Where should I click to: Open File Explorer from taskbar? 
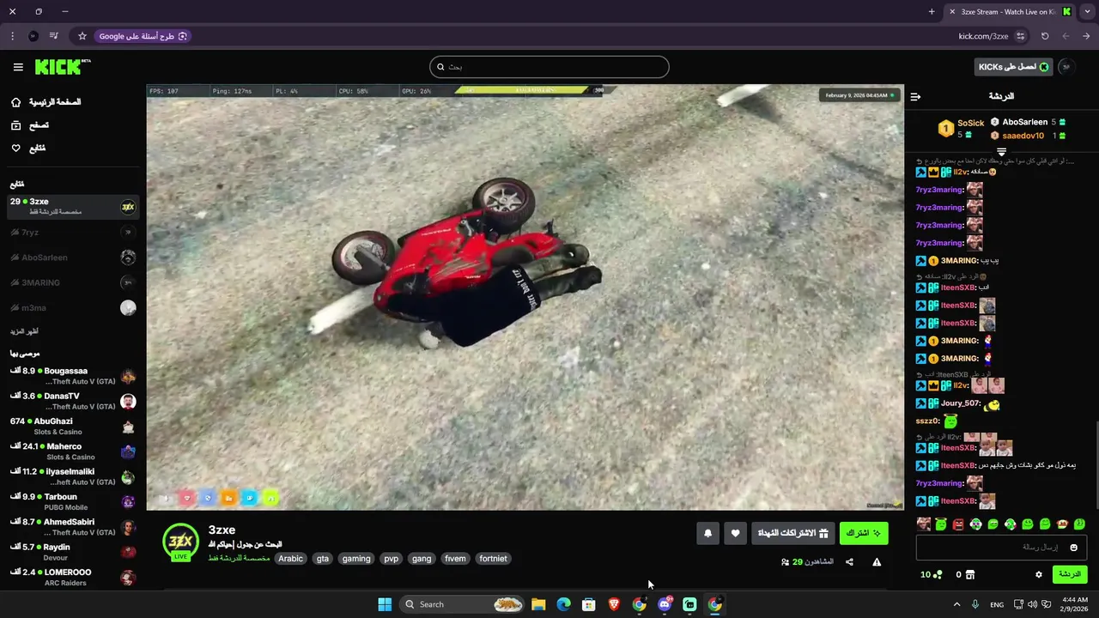click(x=538, y=604)
